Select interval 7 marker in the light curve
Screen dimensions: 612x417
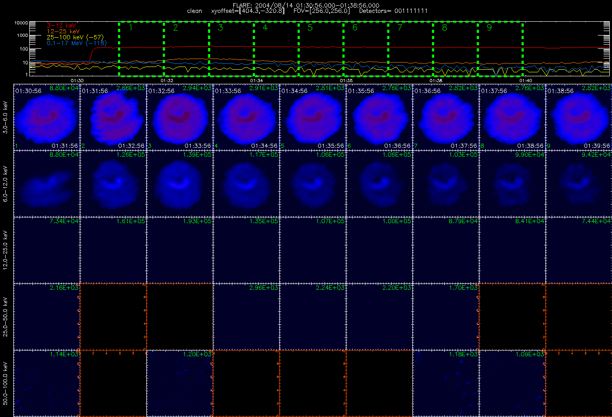400,28
